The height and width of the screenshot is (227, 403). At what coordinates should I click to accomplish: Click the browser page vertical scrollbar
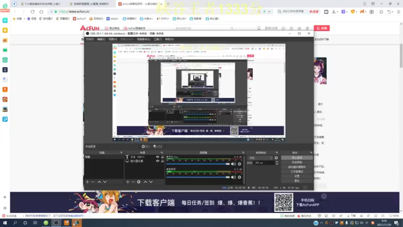click(401, 56)
